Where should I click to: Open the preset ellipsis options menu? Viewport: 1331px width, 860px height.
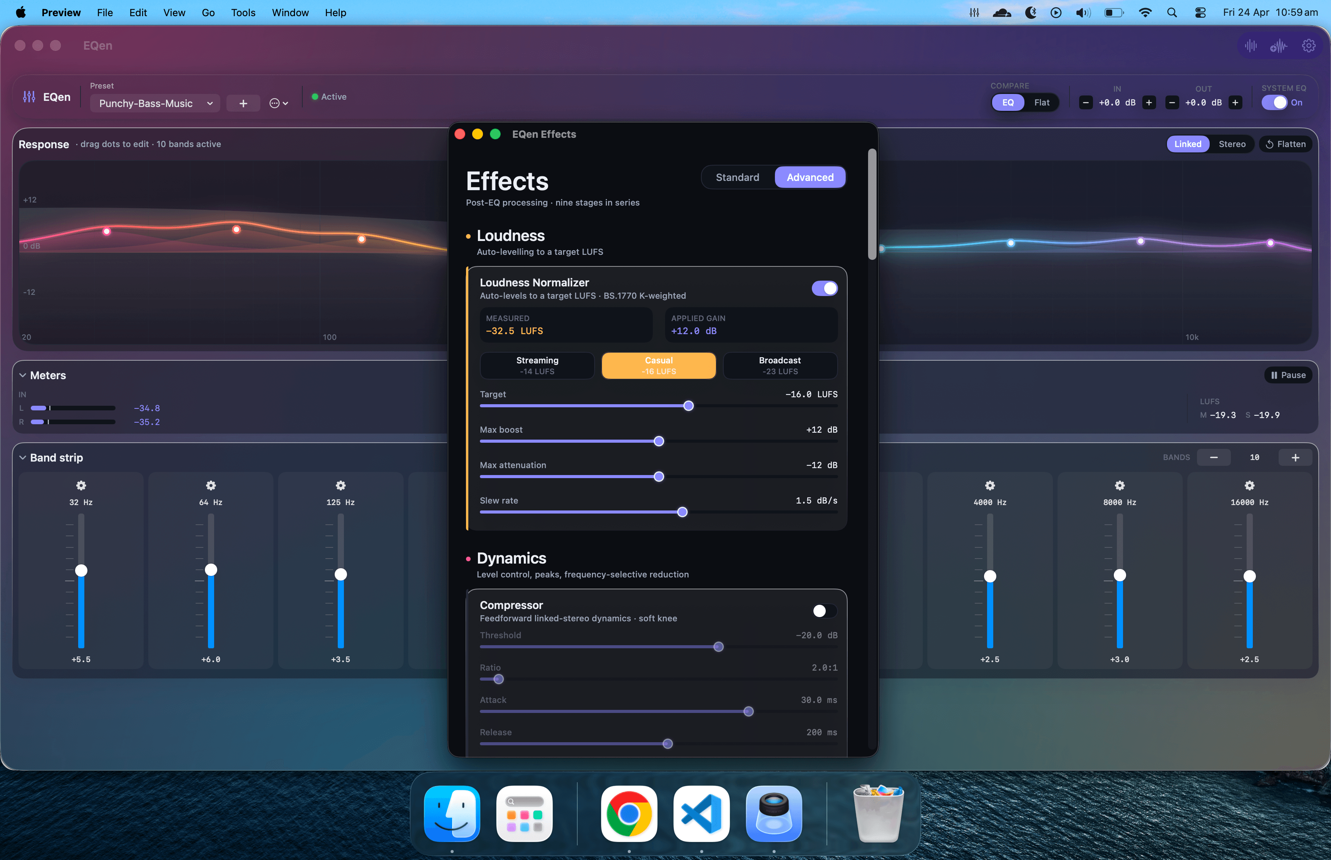coord(278,103)
